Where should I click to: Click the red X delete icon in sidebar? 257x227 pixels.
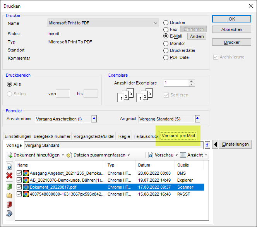[10, 175]
